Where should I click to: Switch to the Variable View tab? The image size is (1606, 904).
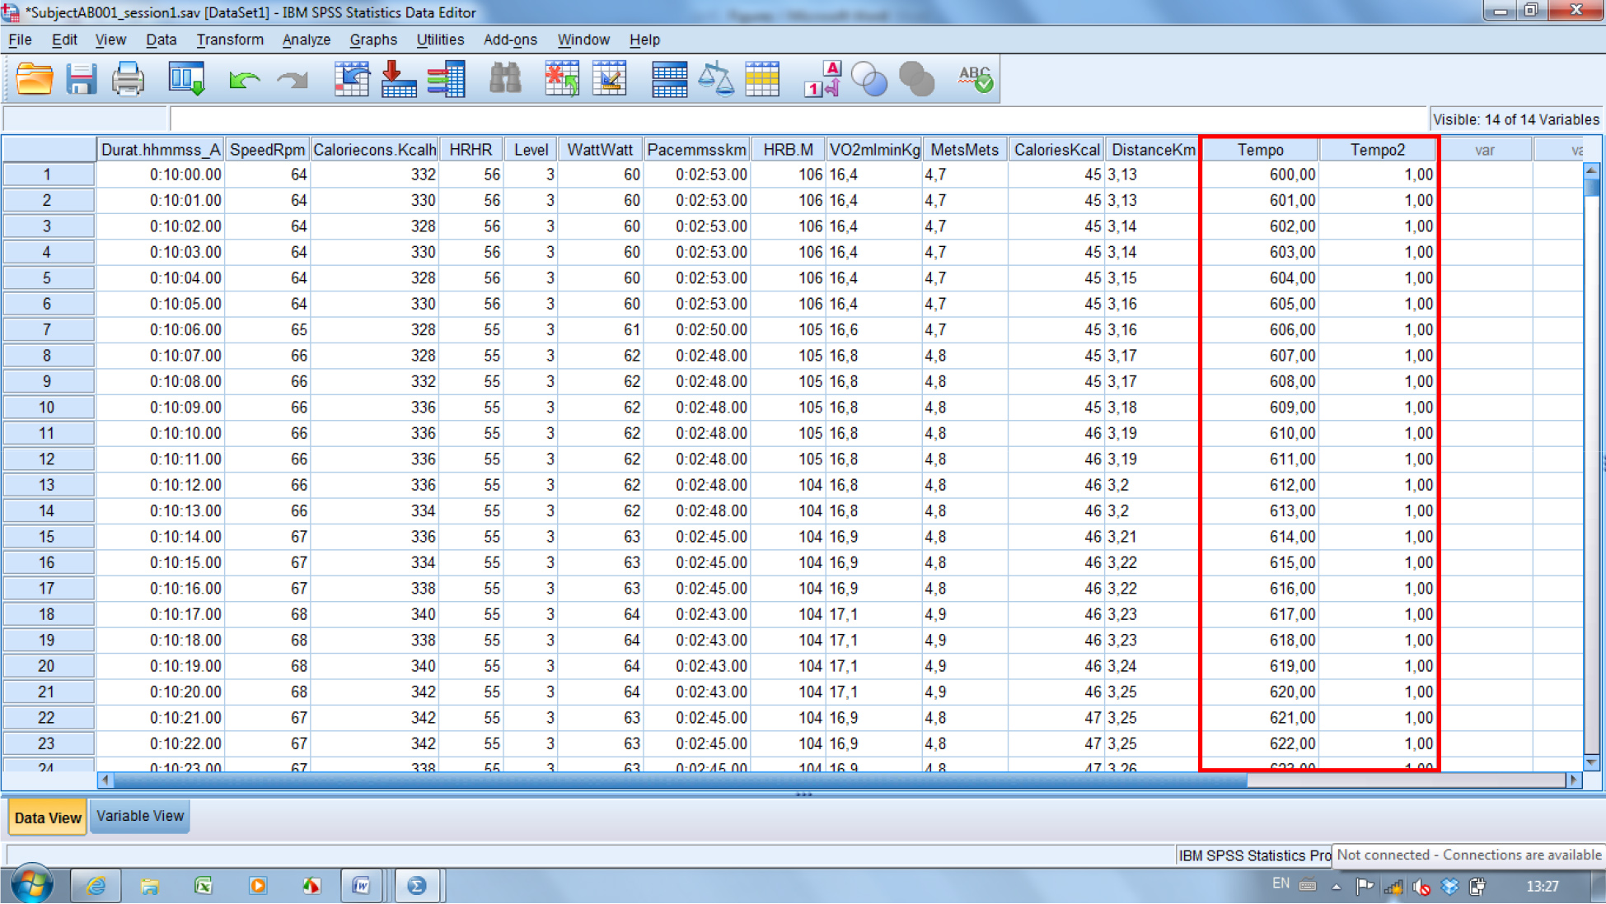pos(140,816)
